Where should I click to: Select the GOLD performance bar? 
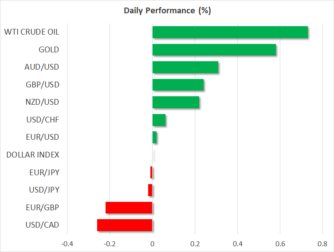(x=214, y=50)
